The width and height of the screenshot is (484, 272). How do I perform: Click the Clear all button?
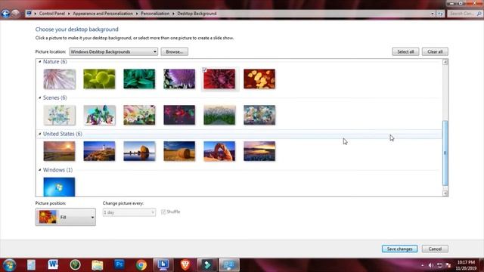(435, 51)
